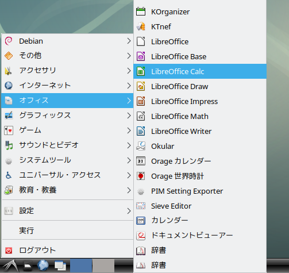Click the show desktop windows icon
Screen dimensions: 289x273
coord(60,266)
